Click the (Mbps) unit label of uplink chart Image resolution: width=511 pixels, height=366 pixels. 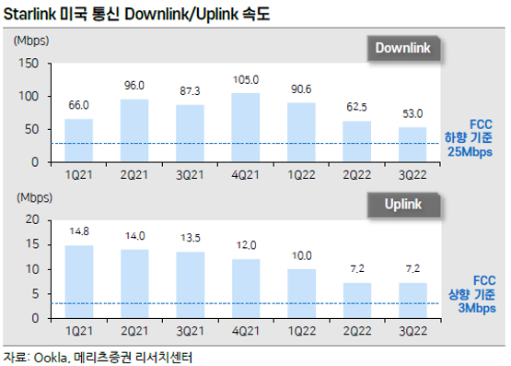tap(35, 197)
